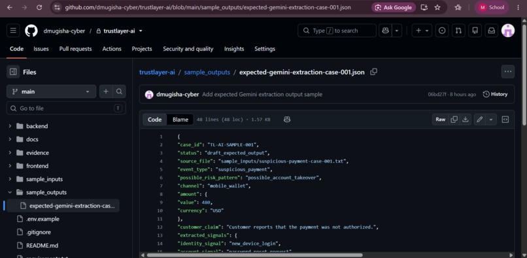This screenshot has height=258, width=527.
Task: Open dmugisha-cyber owner link in header
Action: (x=64, y=31)
